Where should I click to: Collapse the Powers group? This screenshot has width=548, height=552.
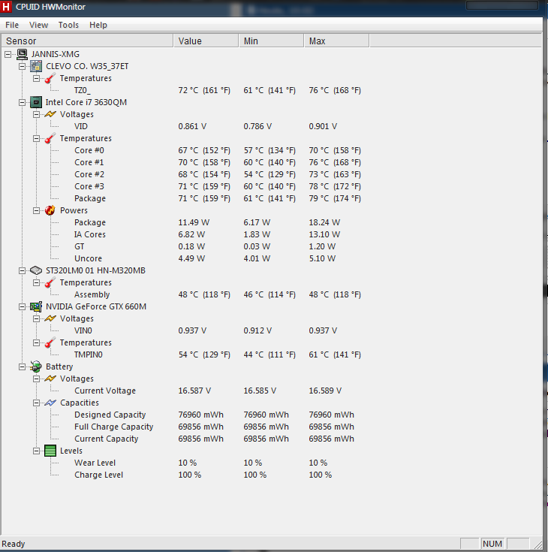tap(36, 210)
